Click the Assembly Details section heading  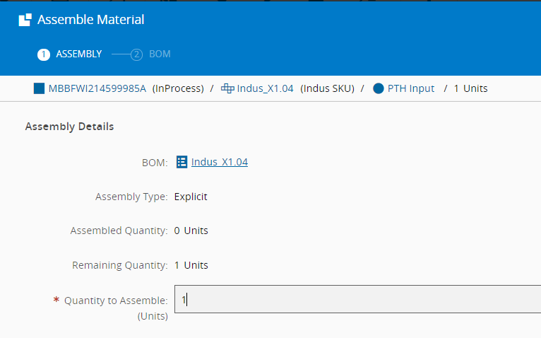click(69, 127)
